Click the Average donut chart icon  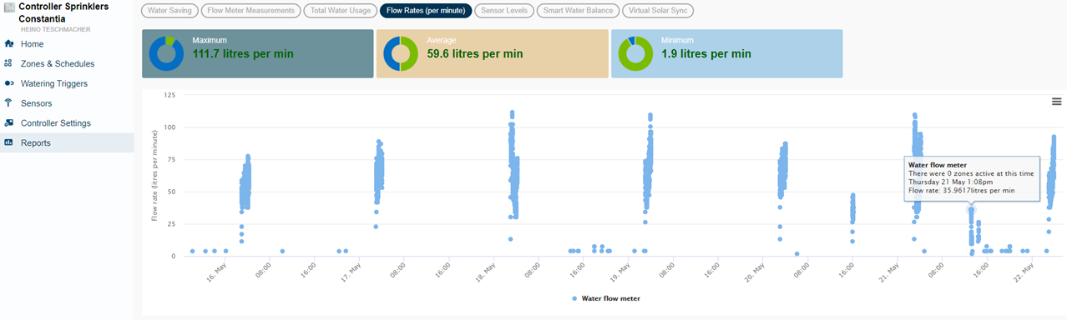pos(400,54)
